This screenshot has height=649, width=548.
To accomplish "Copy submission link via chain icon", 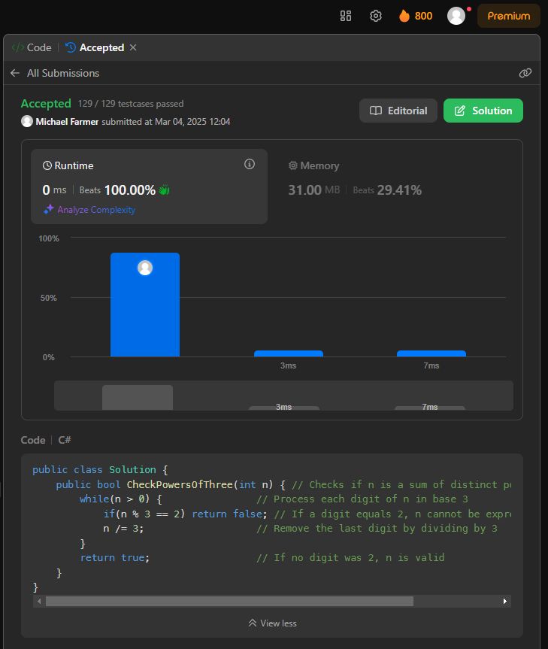I will (525, 73).
